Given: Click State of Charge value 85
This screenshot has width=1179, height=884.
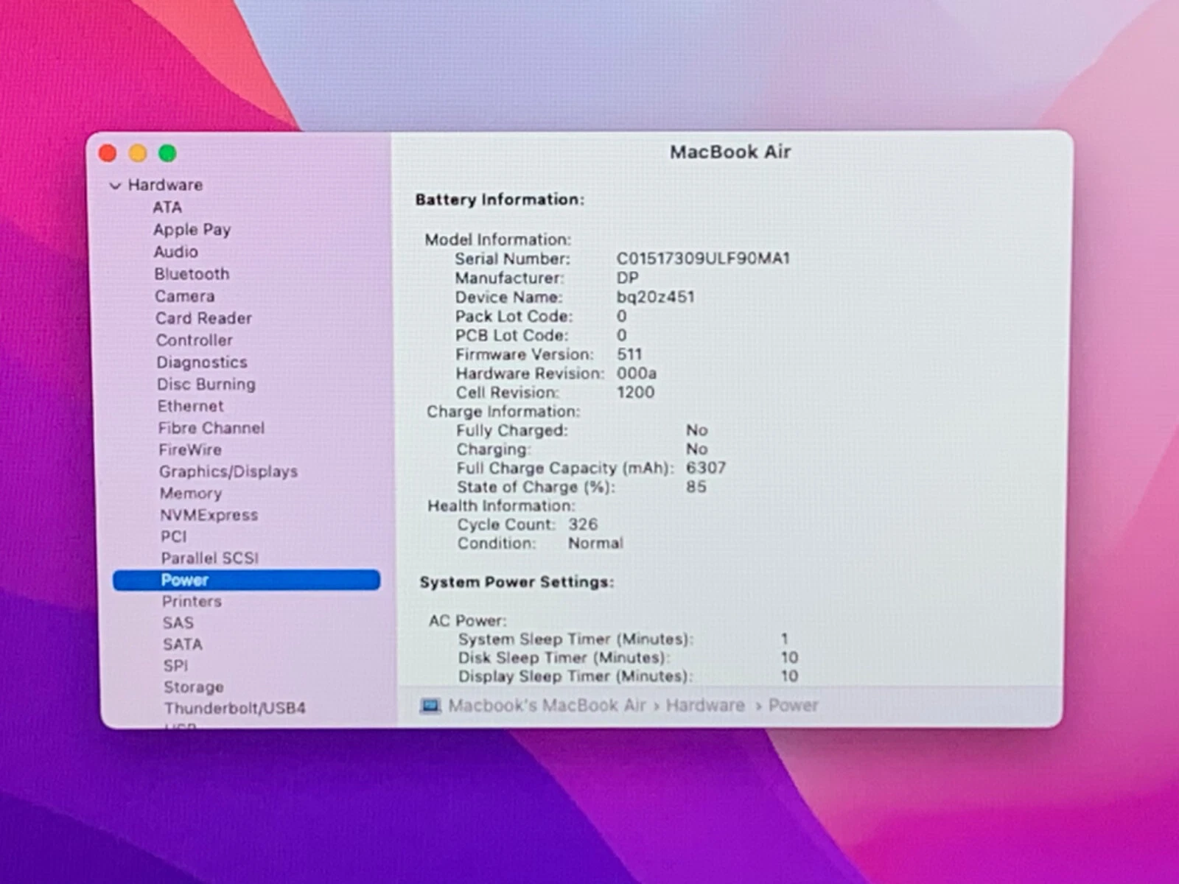Looking at the screenshot, I should tap(696, 487).
